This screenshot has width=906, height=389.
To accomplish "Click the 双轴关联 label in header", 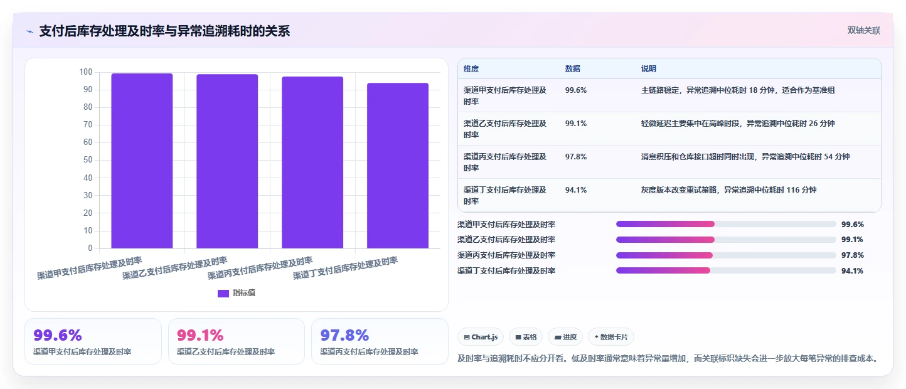I will (x=864, y=31).
